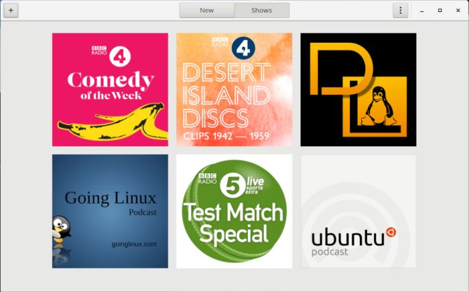Maximize the podcast window
Viewport: 469px width, 292px height.
pos(440,11)
